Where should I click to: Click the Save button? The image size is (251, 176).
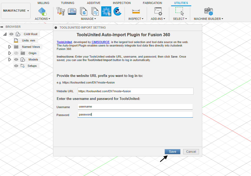(172, 152)
